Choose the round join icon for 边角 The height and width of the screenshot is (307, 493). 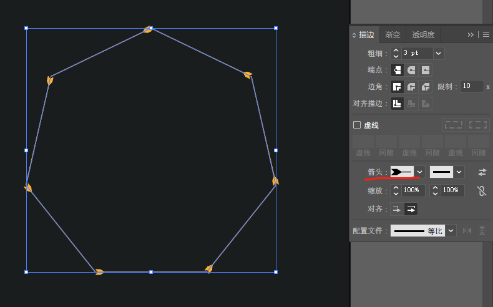[411, 87]
